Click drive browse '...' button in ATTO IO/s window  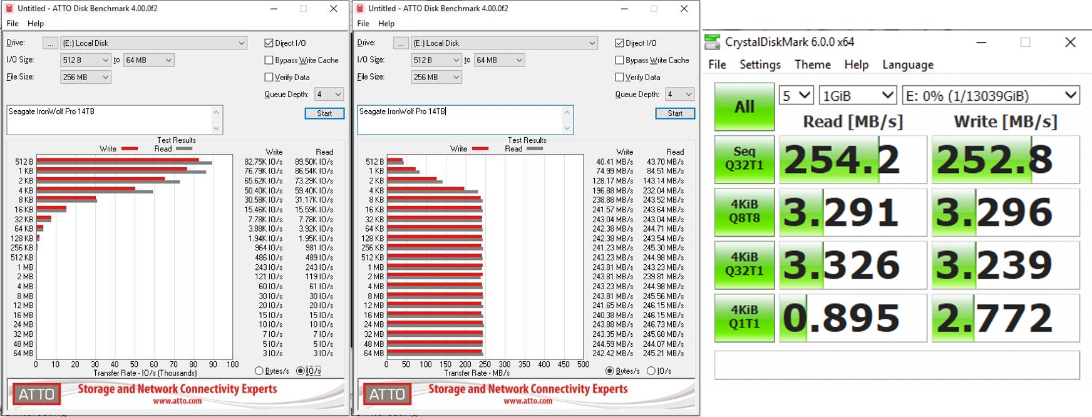pos(50,43)
